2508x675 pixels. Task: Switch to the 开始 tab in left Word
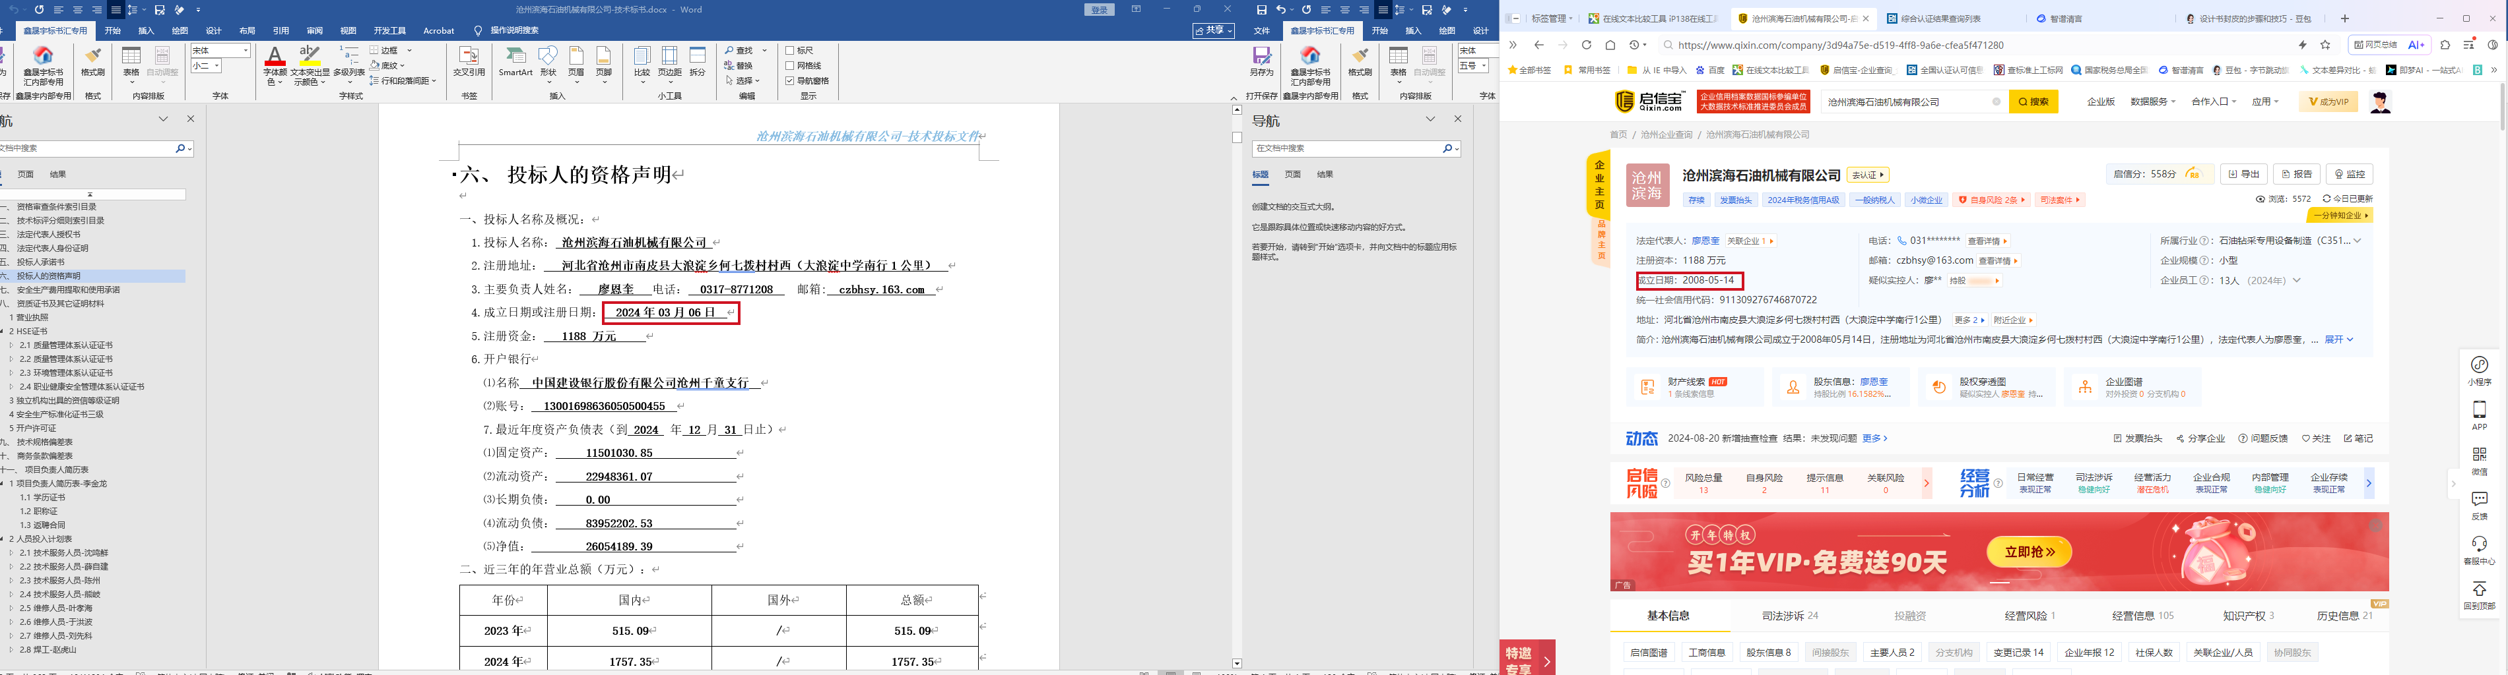click(x=113, y=30)
